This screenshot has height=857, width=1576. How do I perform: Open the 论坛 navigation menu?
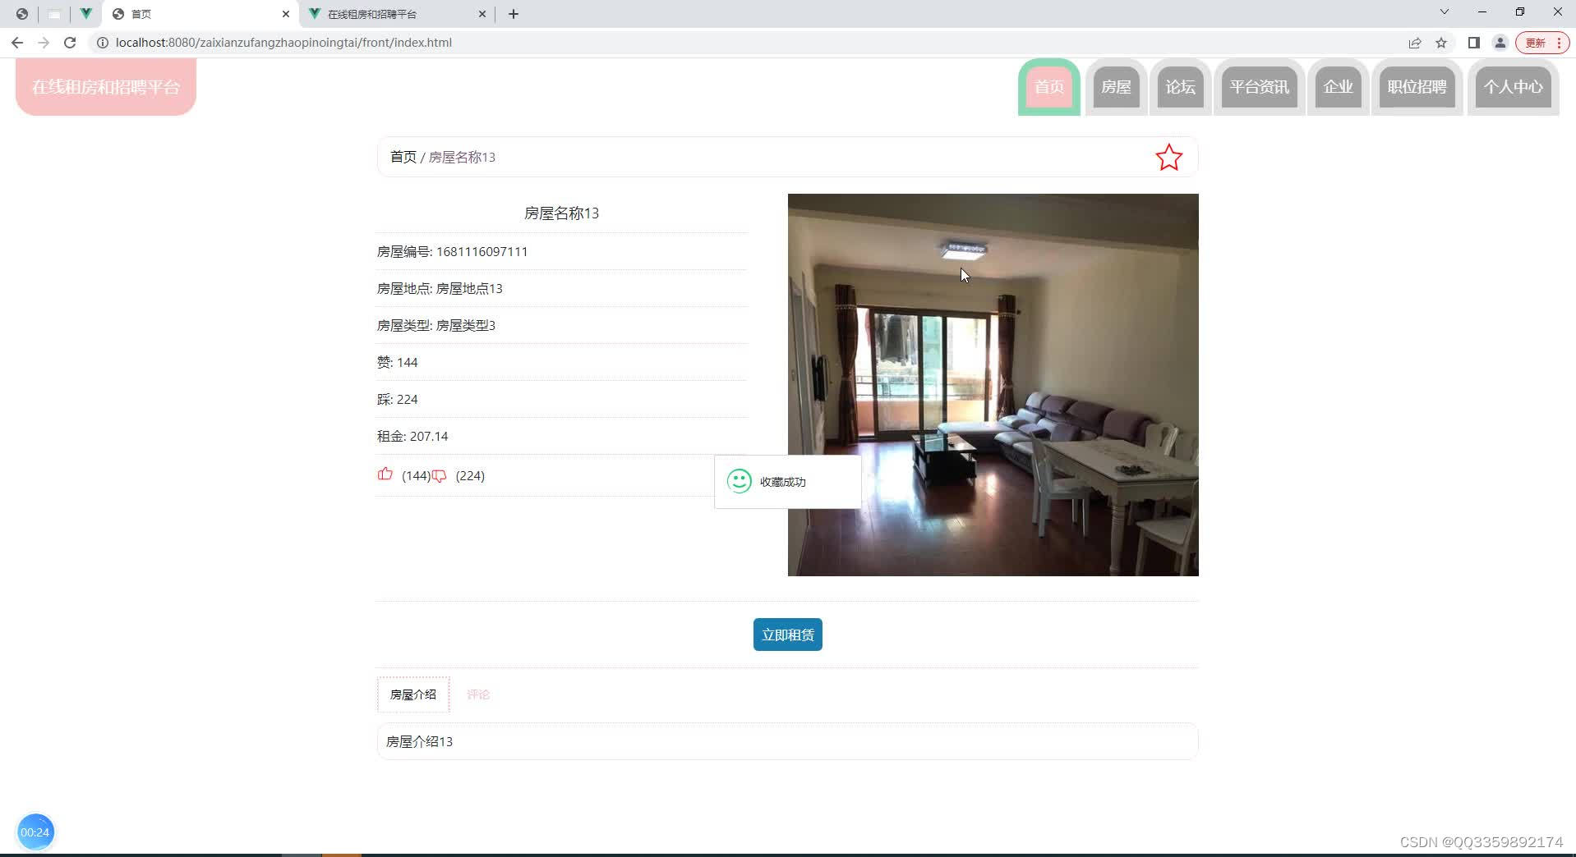tap(1180, 87)
